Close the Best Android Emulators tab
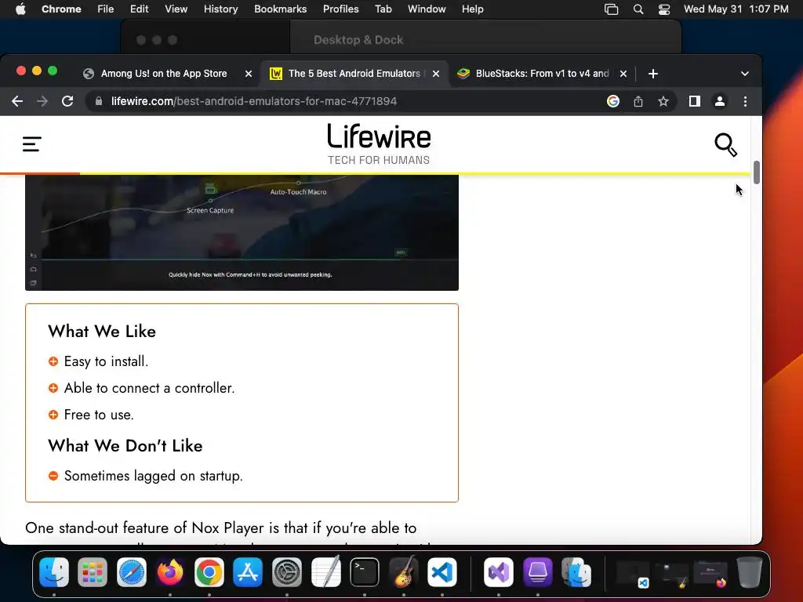803x602 pixels. point(436,74)
